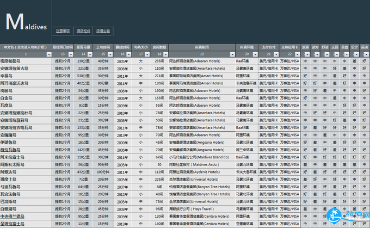Open filter dropdown for column 18 (房间数量)
Screen dimensions: 370x228
pos(165,54)
